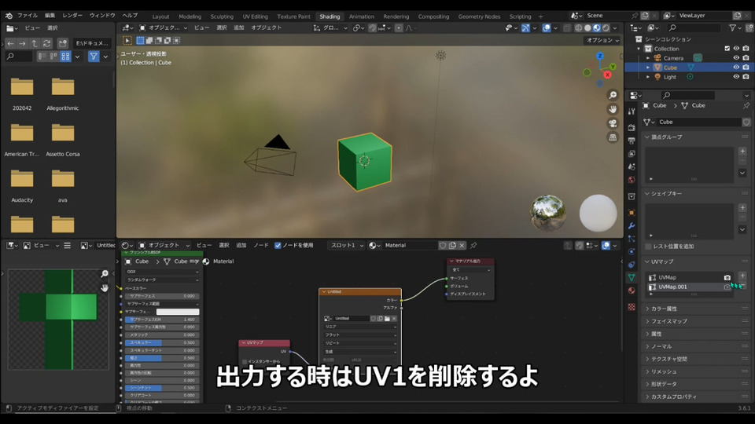755x424 pixels.
Task: Open the Particles properties tab
Action: click(632, 239)
